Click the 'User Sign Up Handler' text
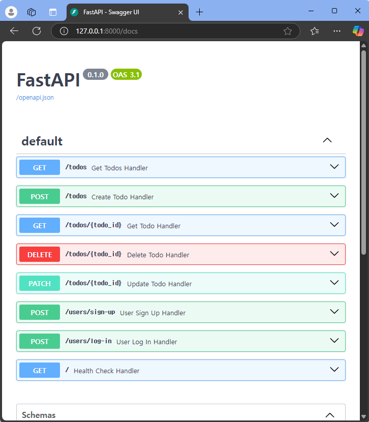Image resolution: width=369 pixels, height=422 pixels. tap(153, 313)
